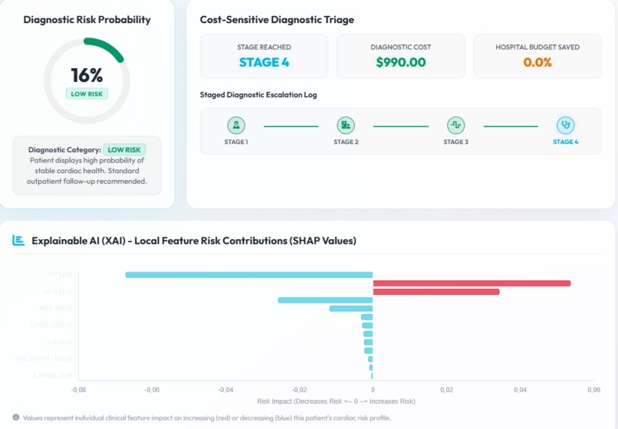Click 'stable cardiac health' description text
The height and width of the screenshot is (429, 618).
pyautogui.click(x=70, y=171)
